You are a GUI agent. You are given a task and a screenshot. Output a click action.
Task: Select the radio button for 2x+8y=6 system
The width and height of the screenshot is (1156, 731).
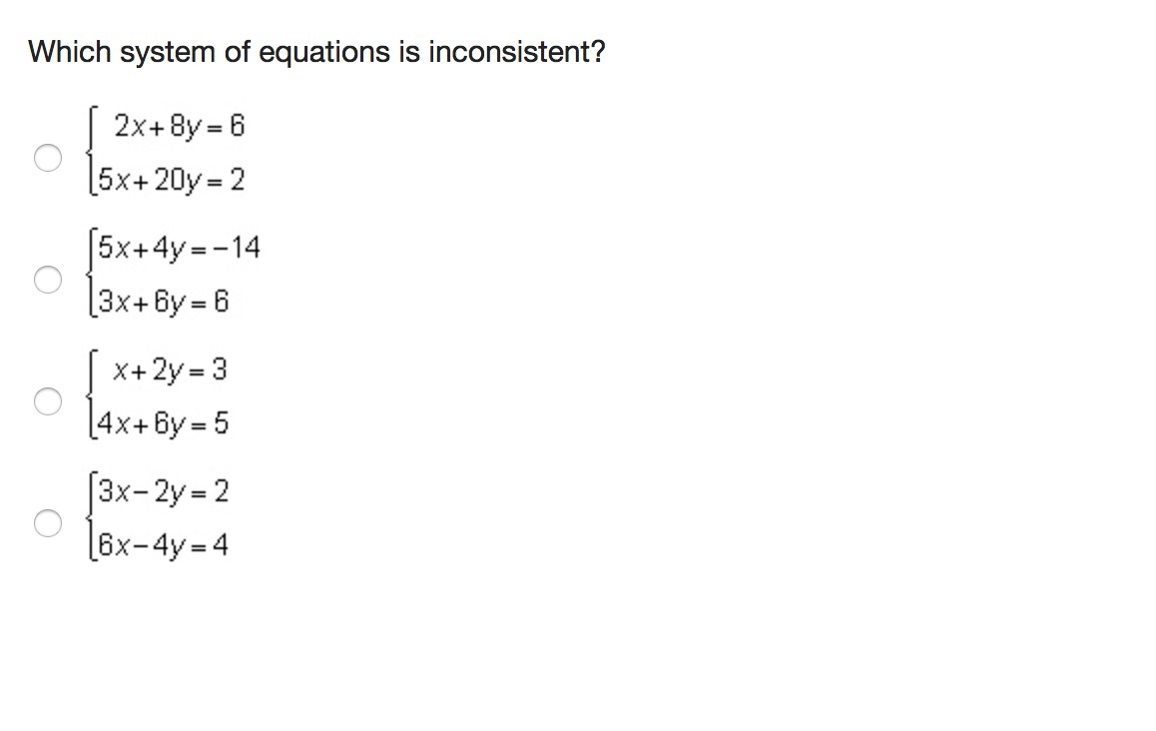pyautogui.click(x=48, y=157)
